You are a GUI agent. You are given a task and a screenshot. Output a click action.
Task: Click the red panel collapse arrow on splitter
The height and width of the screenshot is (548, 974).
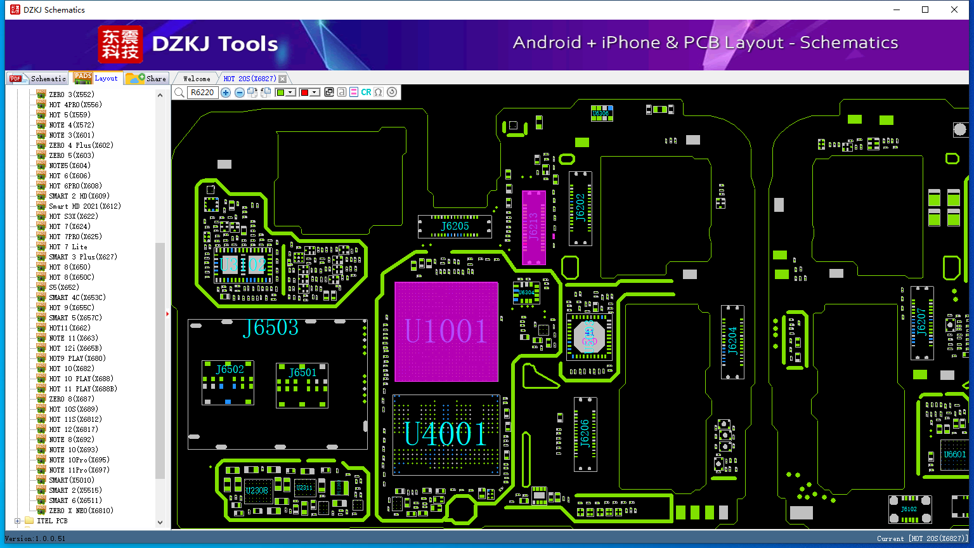pos(167,313)
